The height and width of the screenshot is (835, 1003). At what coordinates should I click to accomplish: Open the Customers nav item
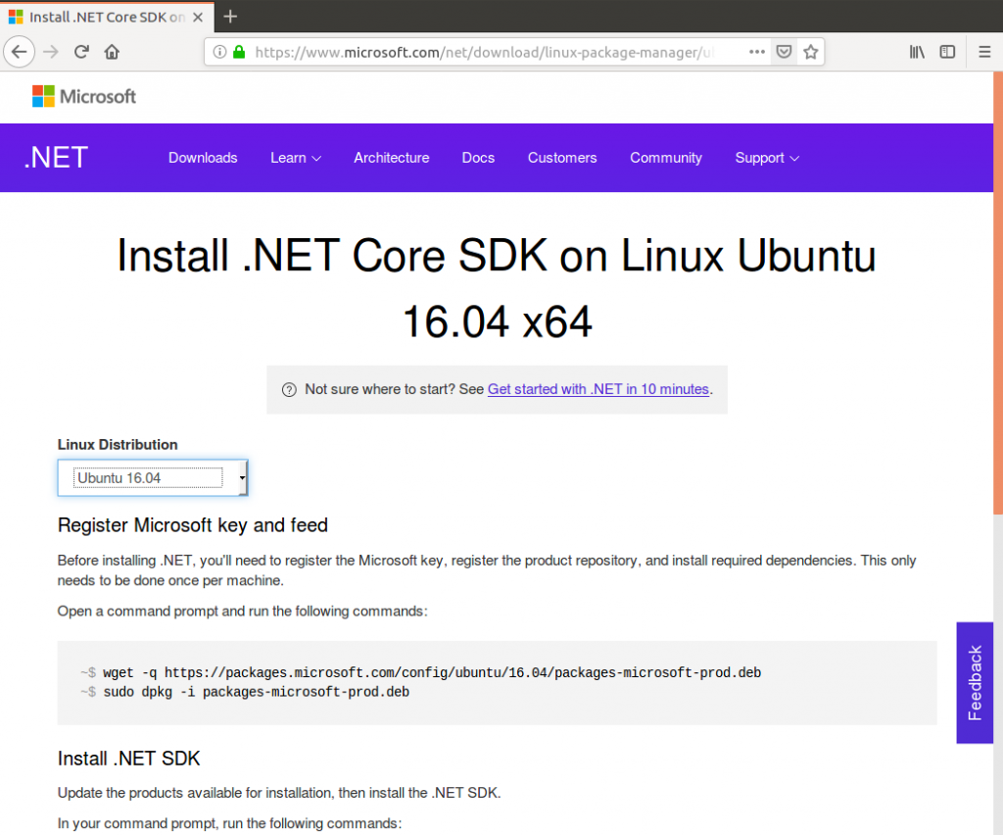pyautogui.click(x=562, y=158)
